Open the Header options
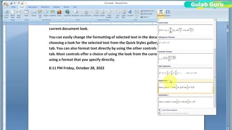Viewport: 232px width, 130px height. click(96, 14)
